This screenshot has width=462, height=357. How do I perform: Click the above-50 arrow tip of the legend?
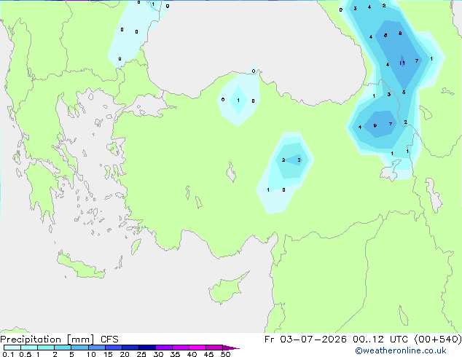click(x=231, y=348)
